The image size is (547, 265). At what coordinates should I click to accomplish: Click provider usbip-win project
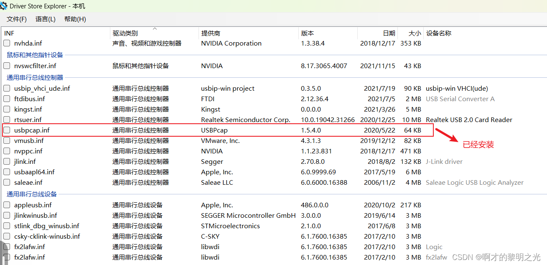[228, 88]
